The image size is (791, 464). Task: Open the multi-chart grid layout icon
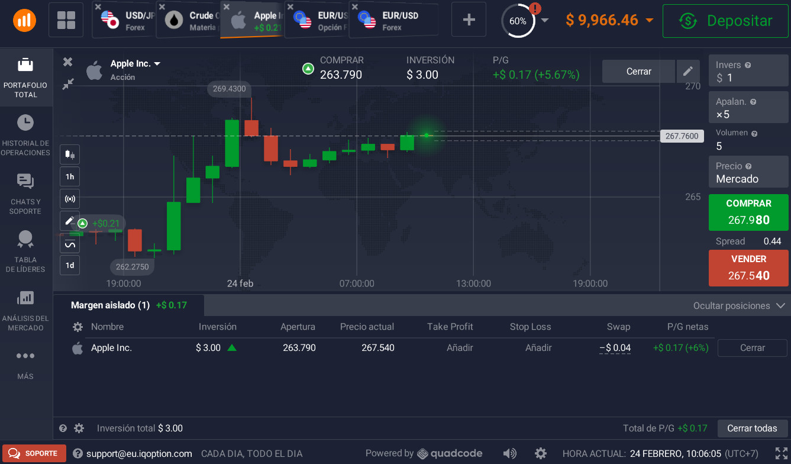pos(66,20)
